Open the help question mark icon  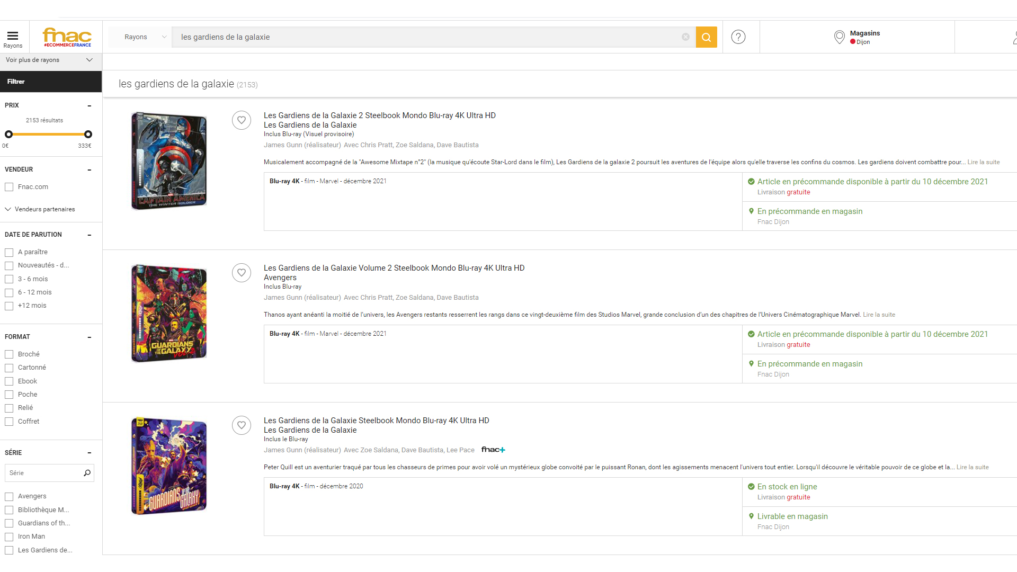(x=738, y=37)
